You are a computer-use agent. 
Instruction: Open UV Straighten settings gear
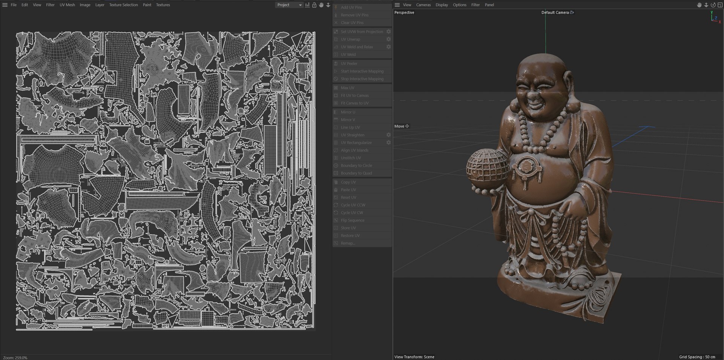click(x=388, y=135)
